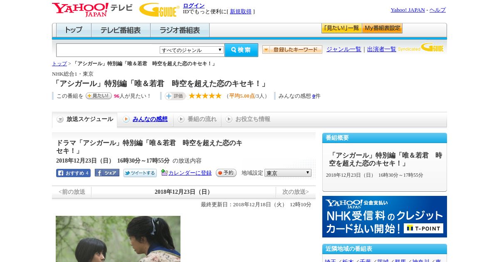
Task: Click the お役立ち情報 play arrow icon
Action: (229, 119)
